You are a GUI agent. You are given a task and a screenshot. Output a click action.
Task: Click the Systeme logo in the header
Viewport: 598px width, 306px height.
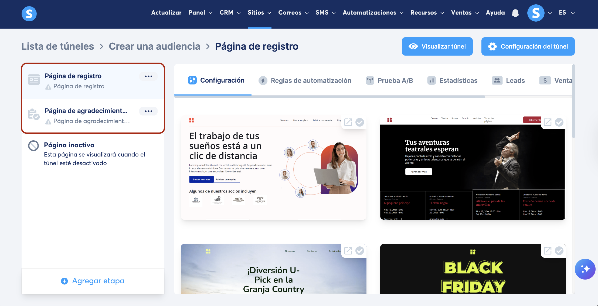tap(29, 13)
